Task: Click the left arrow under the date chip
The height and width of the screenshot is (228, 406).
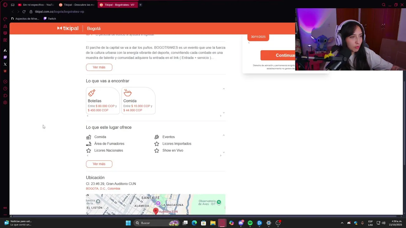Action: tap(249, 43)
